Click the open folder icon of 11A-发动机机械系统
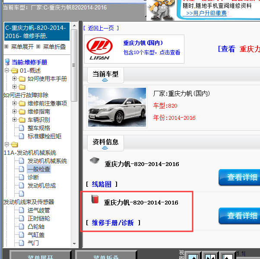260x259 pixels. 14,144
